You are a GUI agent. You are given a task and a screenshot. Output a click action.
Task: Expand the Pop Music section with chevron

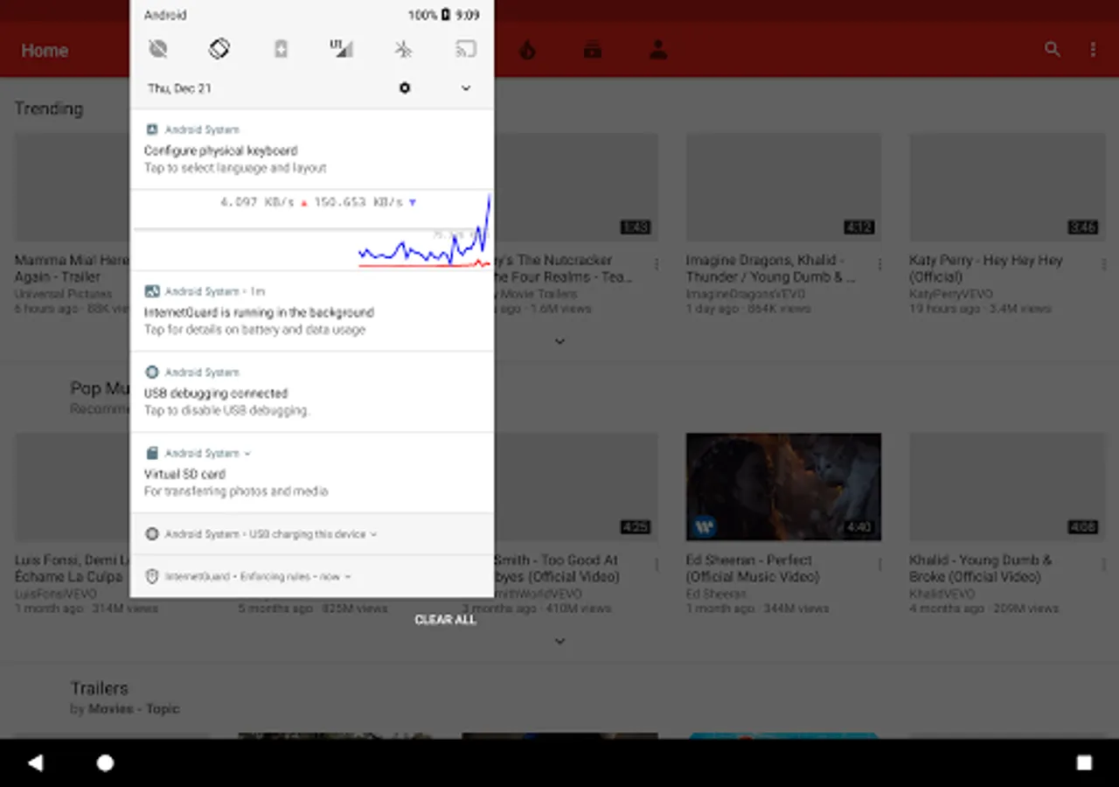coord(559,641)
